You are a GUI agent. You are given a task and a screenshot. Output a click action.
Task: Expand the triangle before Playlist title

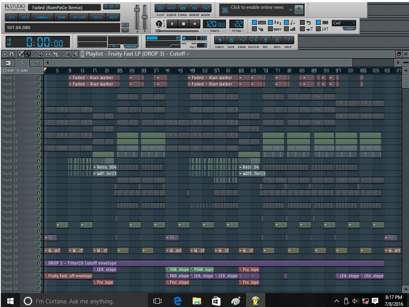(83, 54)
